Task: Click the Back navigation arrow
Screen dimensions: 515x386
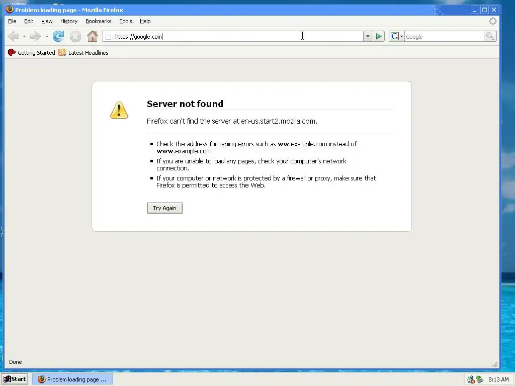Action: coord(13,36)
